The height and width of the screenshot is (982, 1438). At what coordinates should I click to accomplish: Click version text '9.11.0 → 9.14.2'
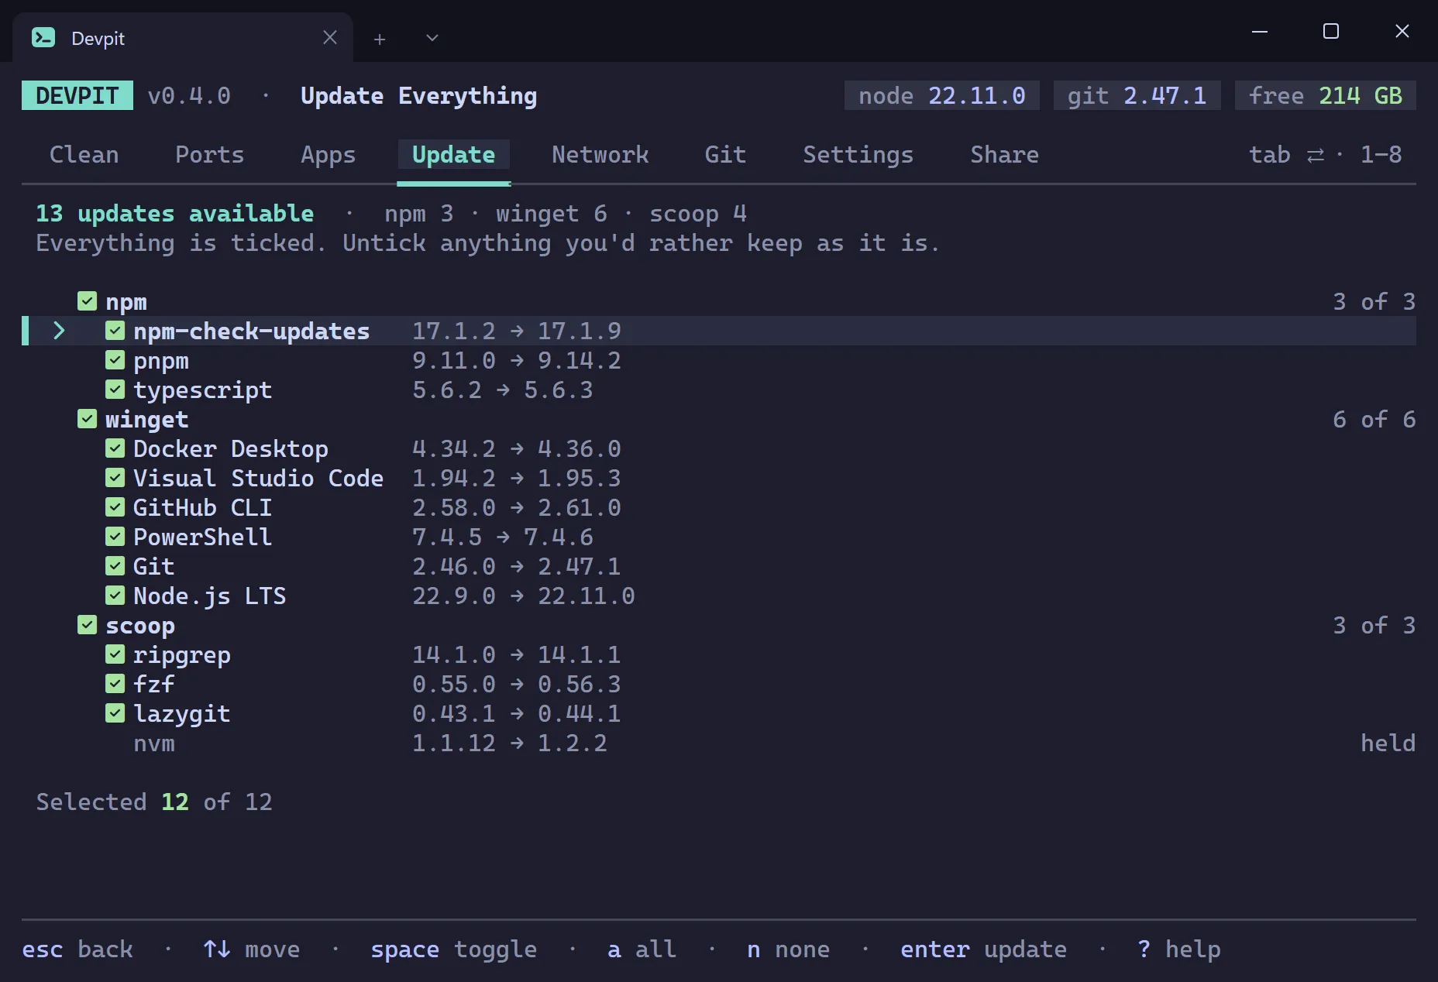click(517, 360)
